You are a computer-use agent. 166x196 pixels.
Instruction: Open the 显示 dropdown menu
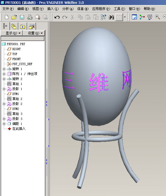(x=12, y=33)
